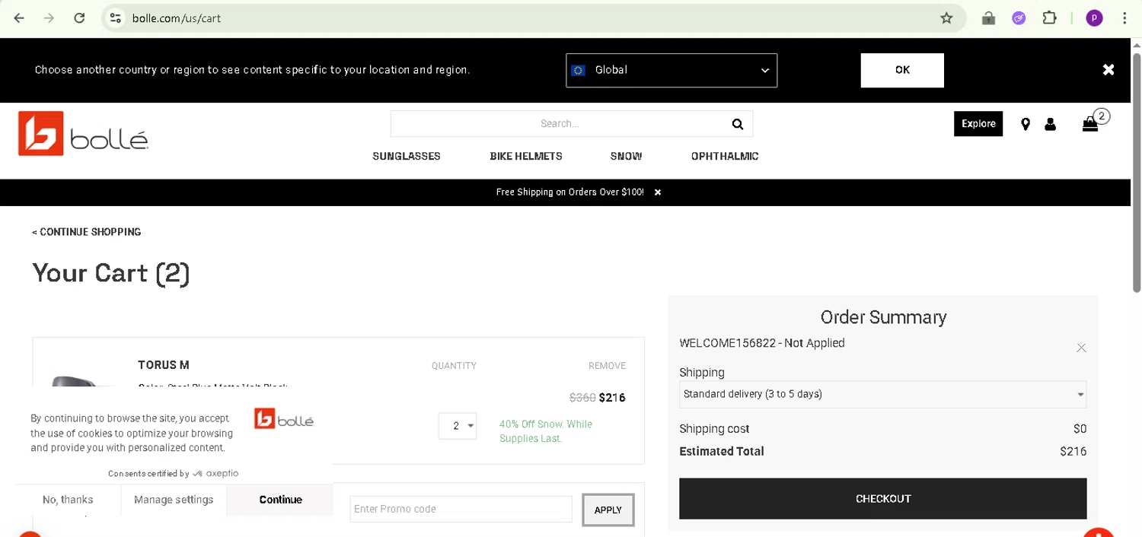
Task: Open the Chrome profile avatar
Action: click(1094, 18)
